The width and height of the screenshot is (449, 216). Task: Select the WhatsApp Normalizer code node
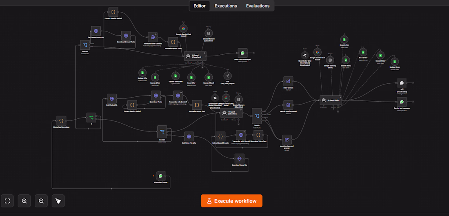pyautogui.click(x=61, y=120)
